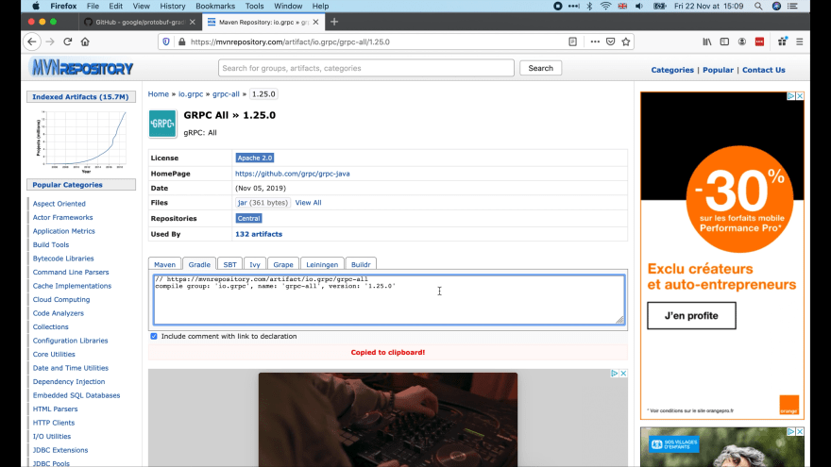This screenshot has height=467, width=831.
Task: Open the Categories link
Action: (x=672, y=70)
